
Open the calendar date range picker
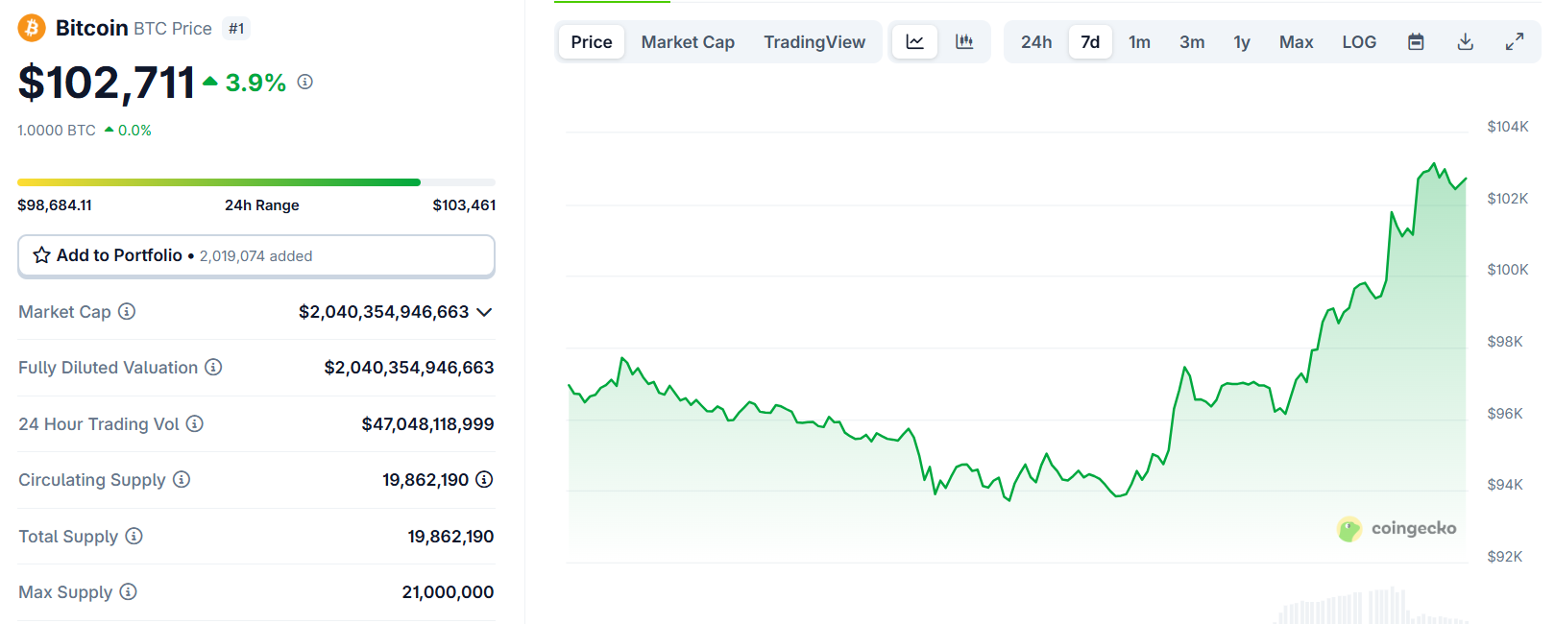[1416, 42]
